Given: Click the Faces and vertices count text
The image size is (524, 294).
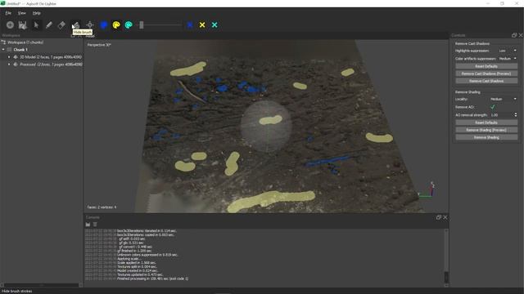Looking at the screenshot, I should point(102,207).
